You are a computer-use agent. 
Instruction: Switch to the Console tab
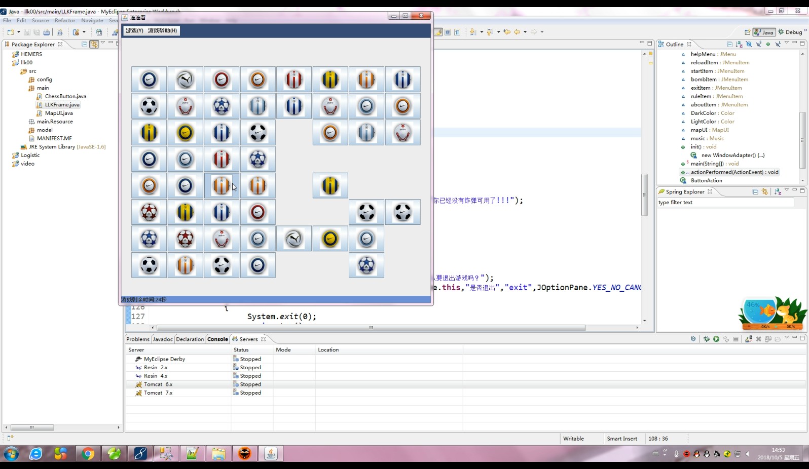tap(217, 339)
